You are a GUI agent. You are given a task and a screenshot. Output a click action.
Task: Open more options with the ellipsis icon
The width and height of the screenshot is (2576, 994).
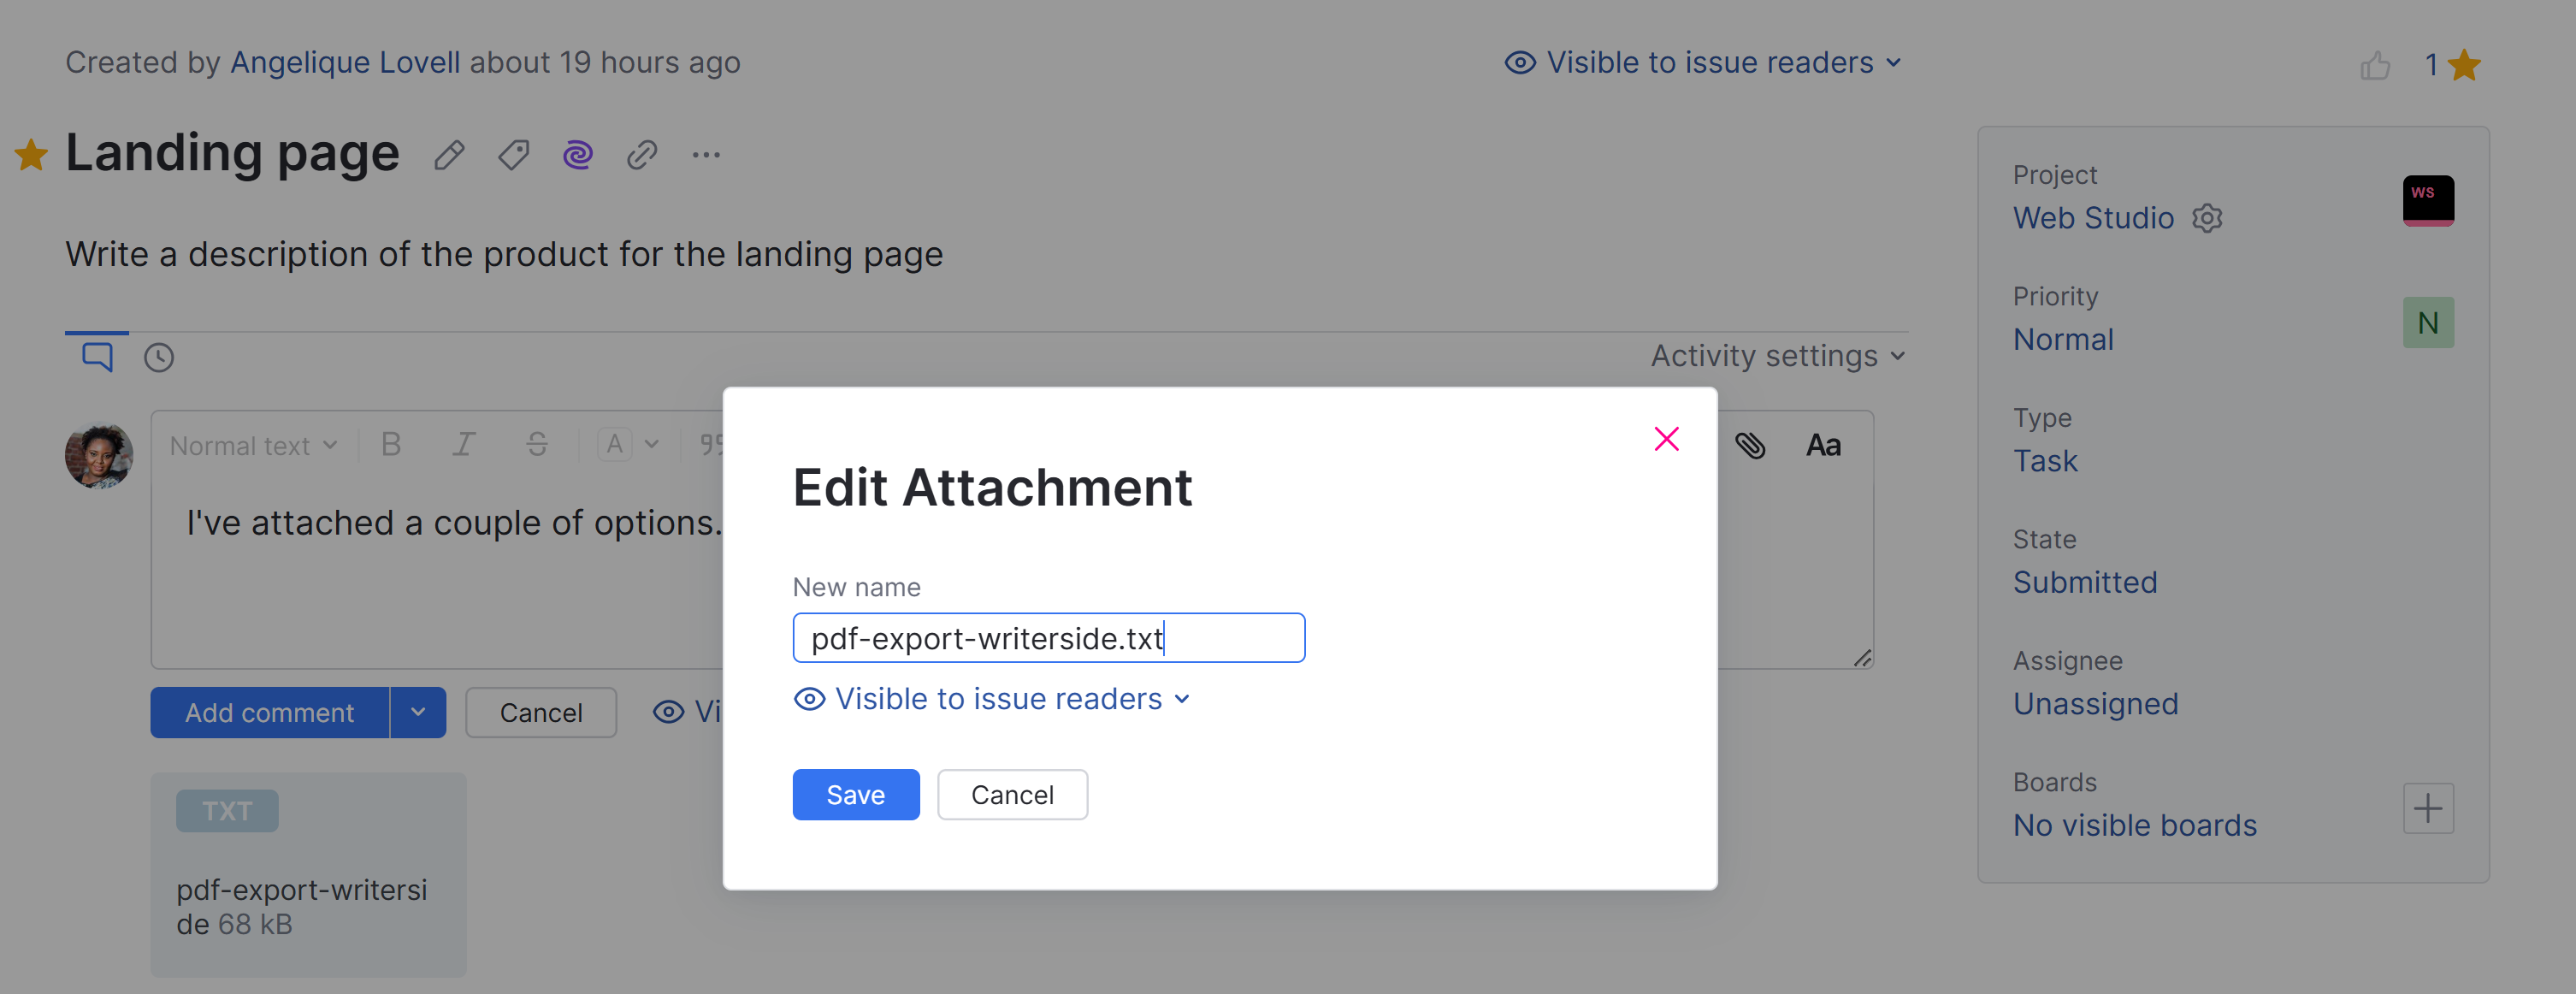[707, 154]
